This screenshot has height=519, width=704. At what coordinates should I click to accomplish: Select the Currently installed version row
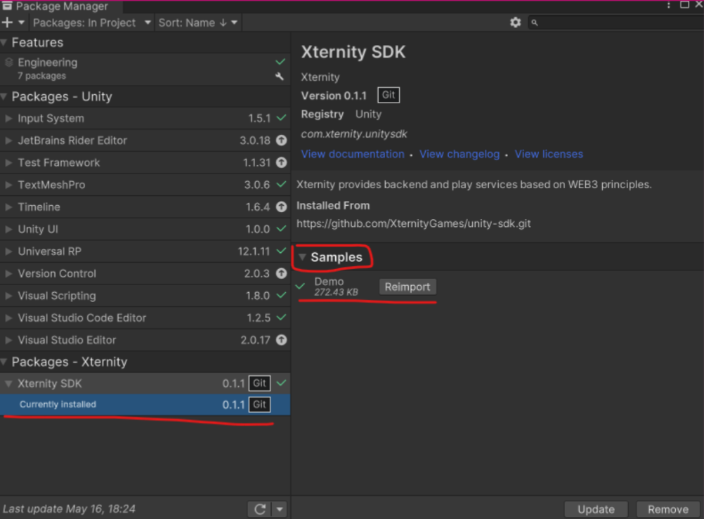[x=145, y=405]
